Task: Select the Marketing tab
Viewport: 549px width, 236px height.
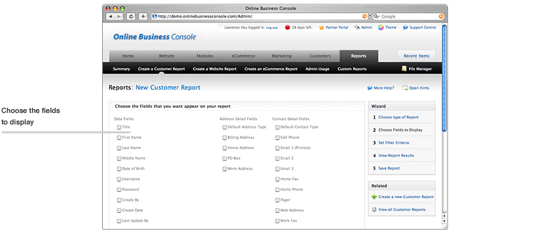Action: pos(282,56)
